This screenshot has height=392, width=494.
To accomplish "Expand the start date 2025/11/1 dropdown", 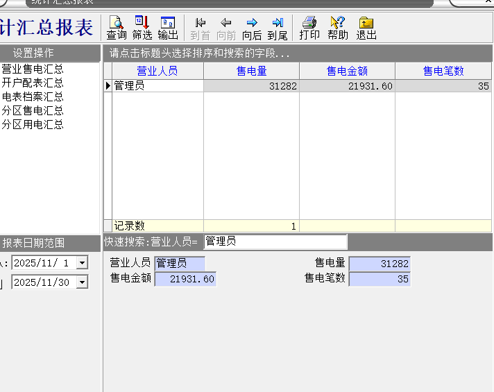I will (83, 263).
